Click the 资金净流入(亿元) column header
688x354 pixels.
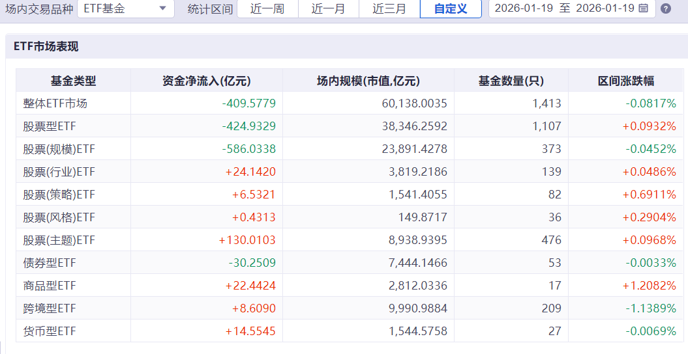[207, 81]
